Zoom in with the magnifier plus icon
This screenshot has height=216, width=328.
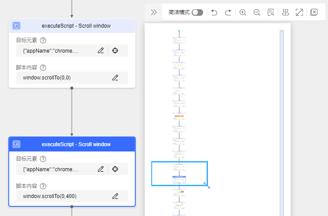coord(243,12)
